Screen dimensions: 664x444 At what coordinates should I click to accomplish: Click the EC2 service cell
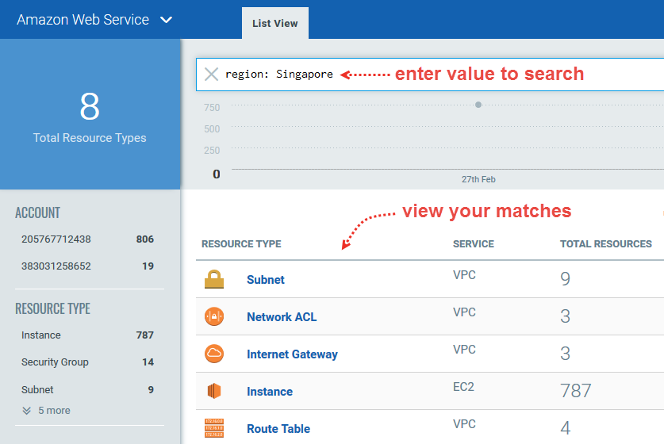tap(464, 387)
